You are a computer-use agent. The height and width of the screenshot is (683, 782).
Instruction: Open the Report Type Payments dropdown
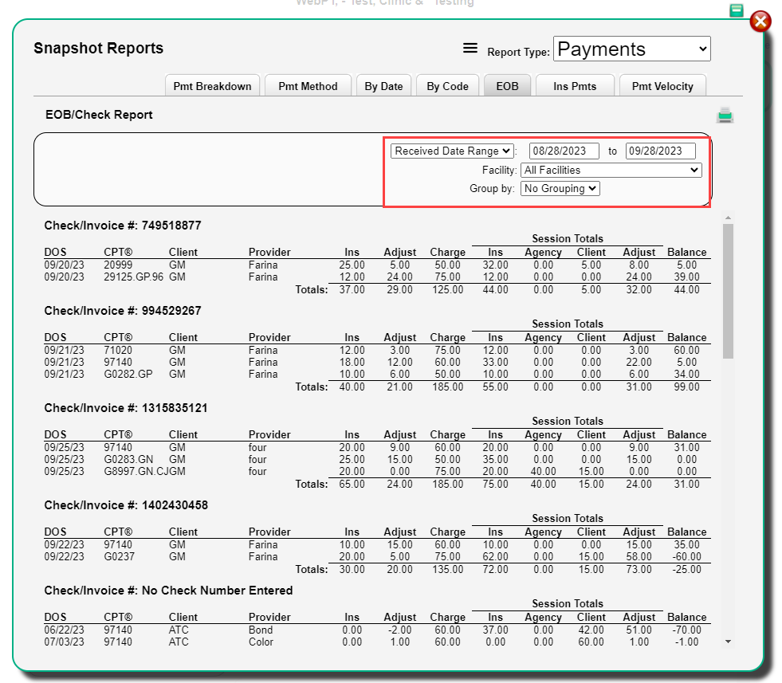click(632, 49)
